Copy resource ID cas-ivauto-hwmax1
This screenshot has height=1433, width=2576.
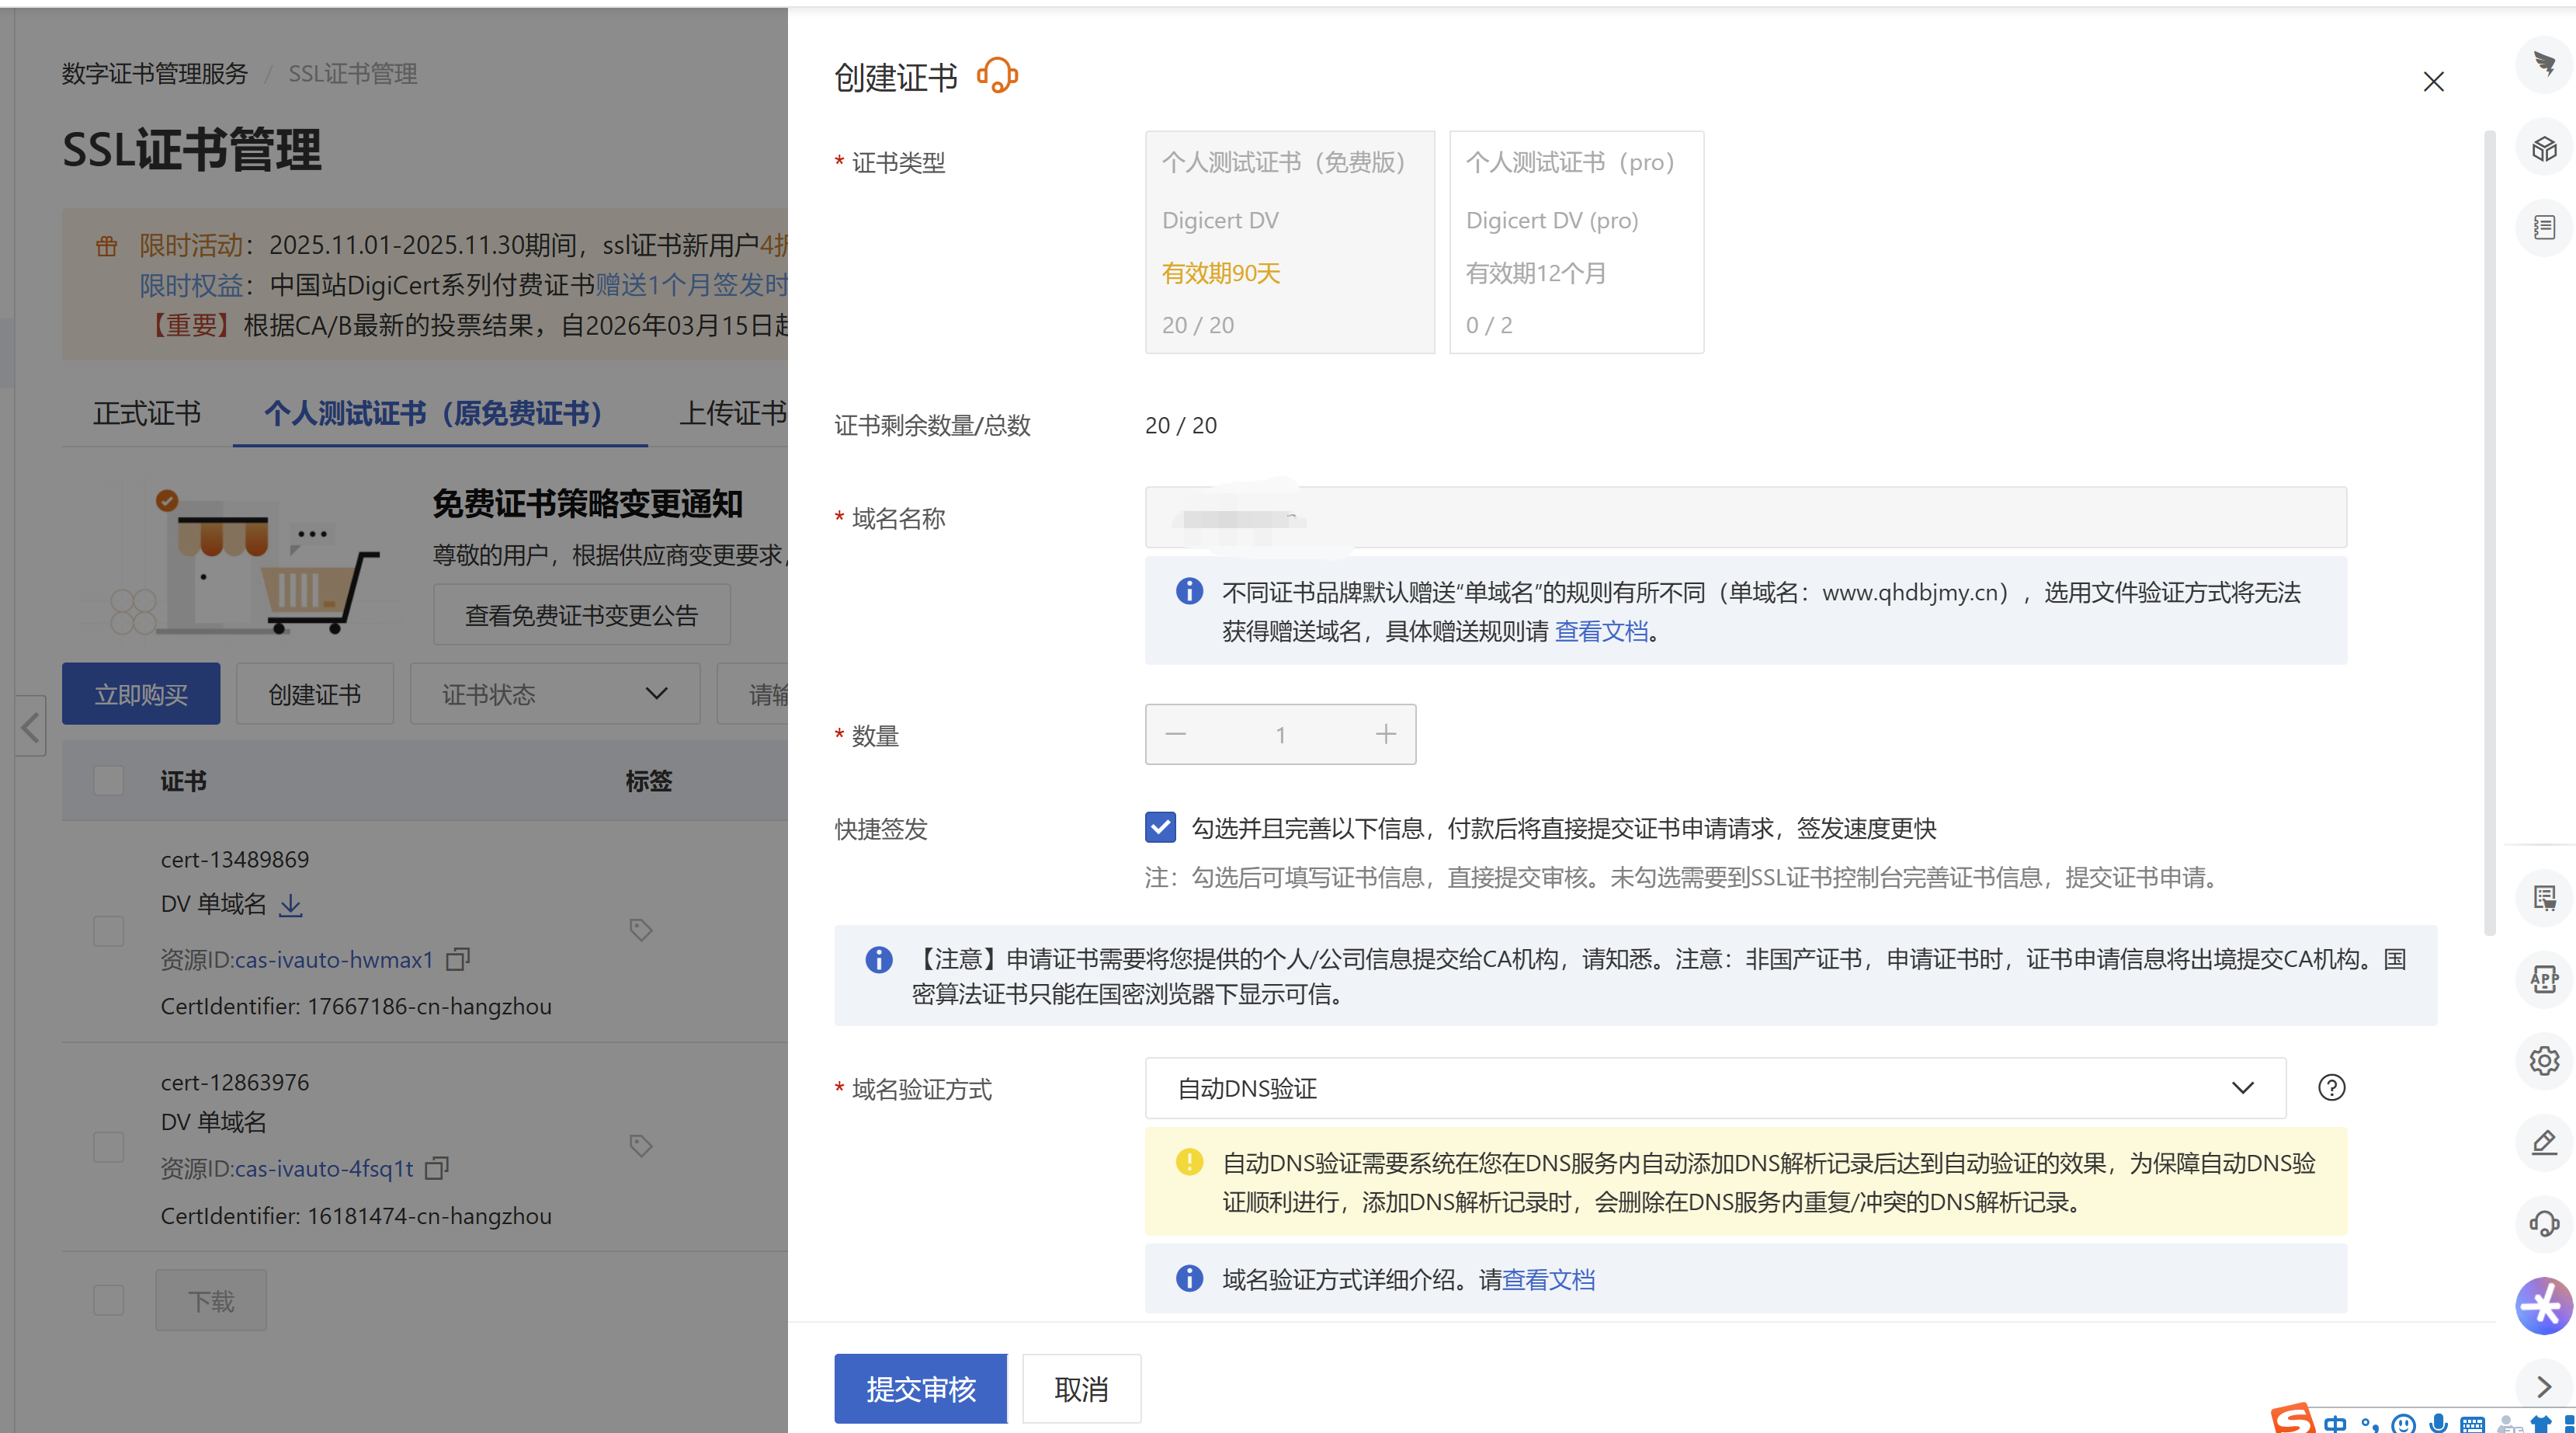pyautogui.click(x=458, y=958)
